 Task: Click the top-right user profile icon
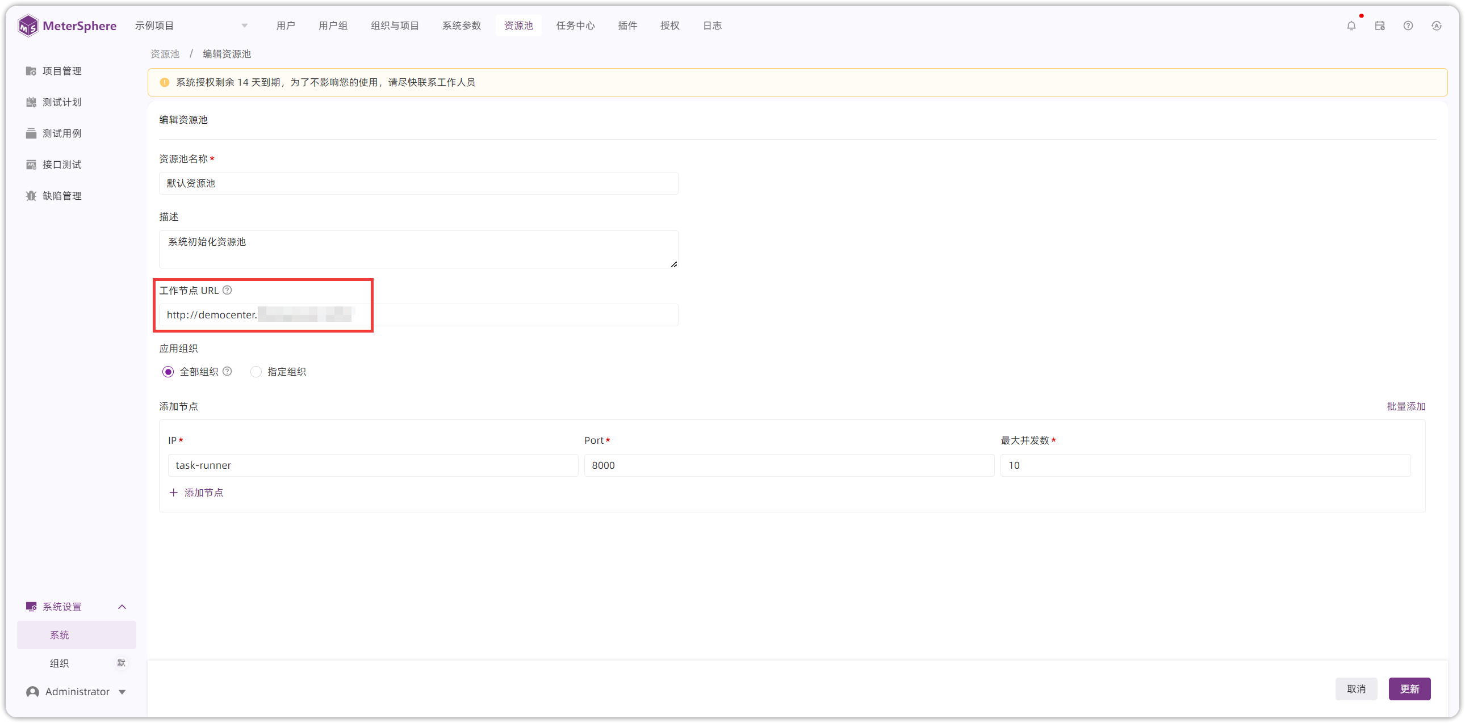pyautogui.click(x=1437, y=26)
